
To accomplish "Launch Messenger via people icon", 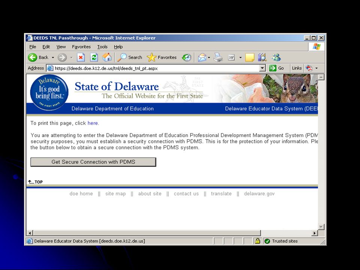I will click(276, 57).
